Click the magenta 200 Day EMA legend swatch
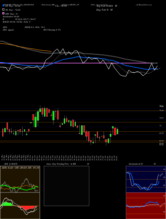Image resolution: width=166 pixels, height=219 pixels. coord(3,13)
